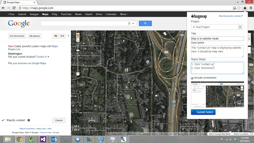Open your business on Google Maps link

click(x=29, y=63)
